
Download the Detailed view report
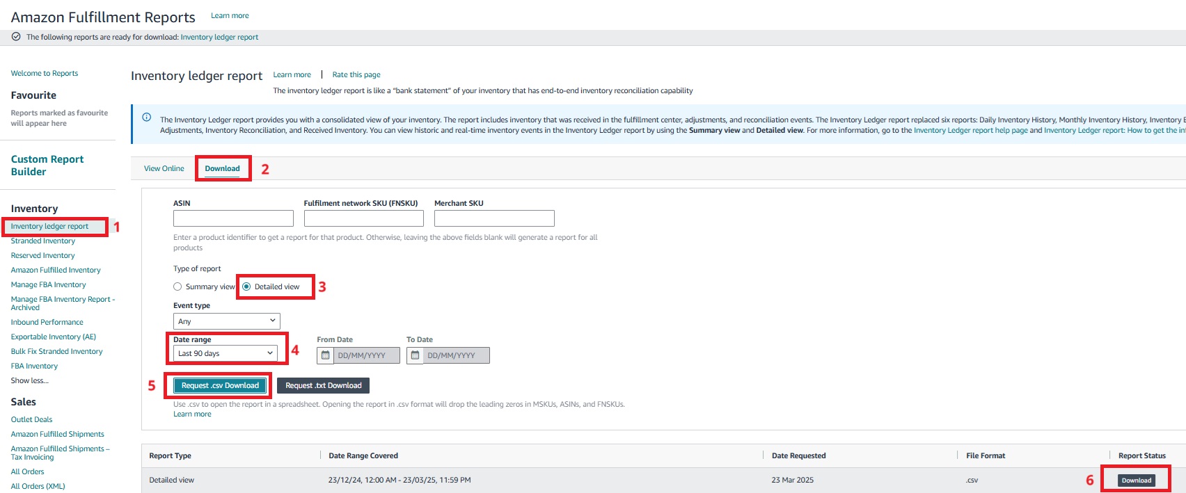point(1137,480)
